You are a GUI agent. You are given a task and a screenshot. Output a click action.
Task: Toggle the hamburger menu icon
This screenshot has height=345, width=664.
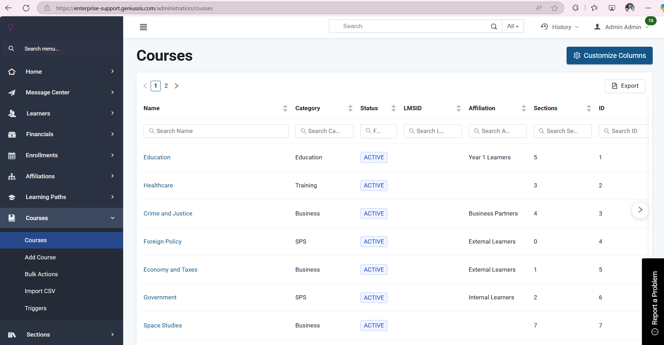[143, 27]
